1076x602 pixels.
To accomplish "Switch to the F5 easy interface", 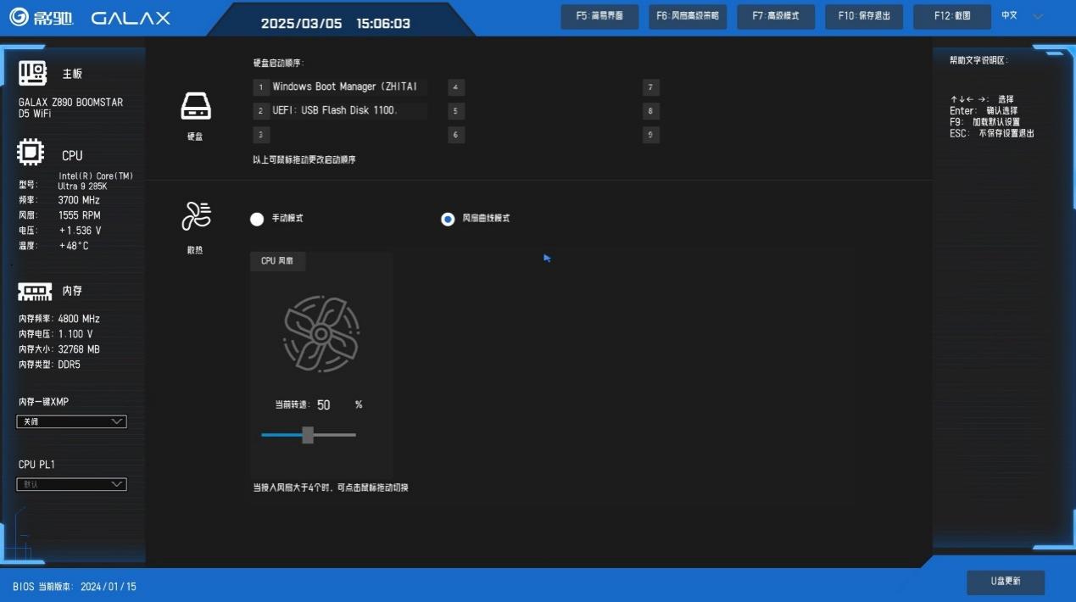I will pyautogui.click(x=600, y=16).
